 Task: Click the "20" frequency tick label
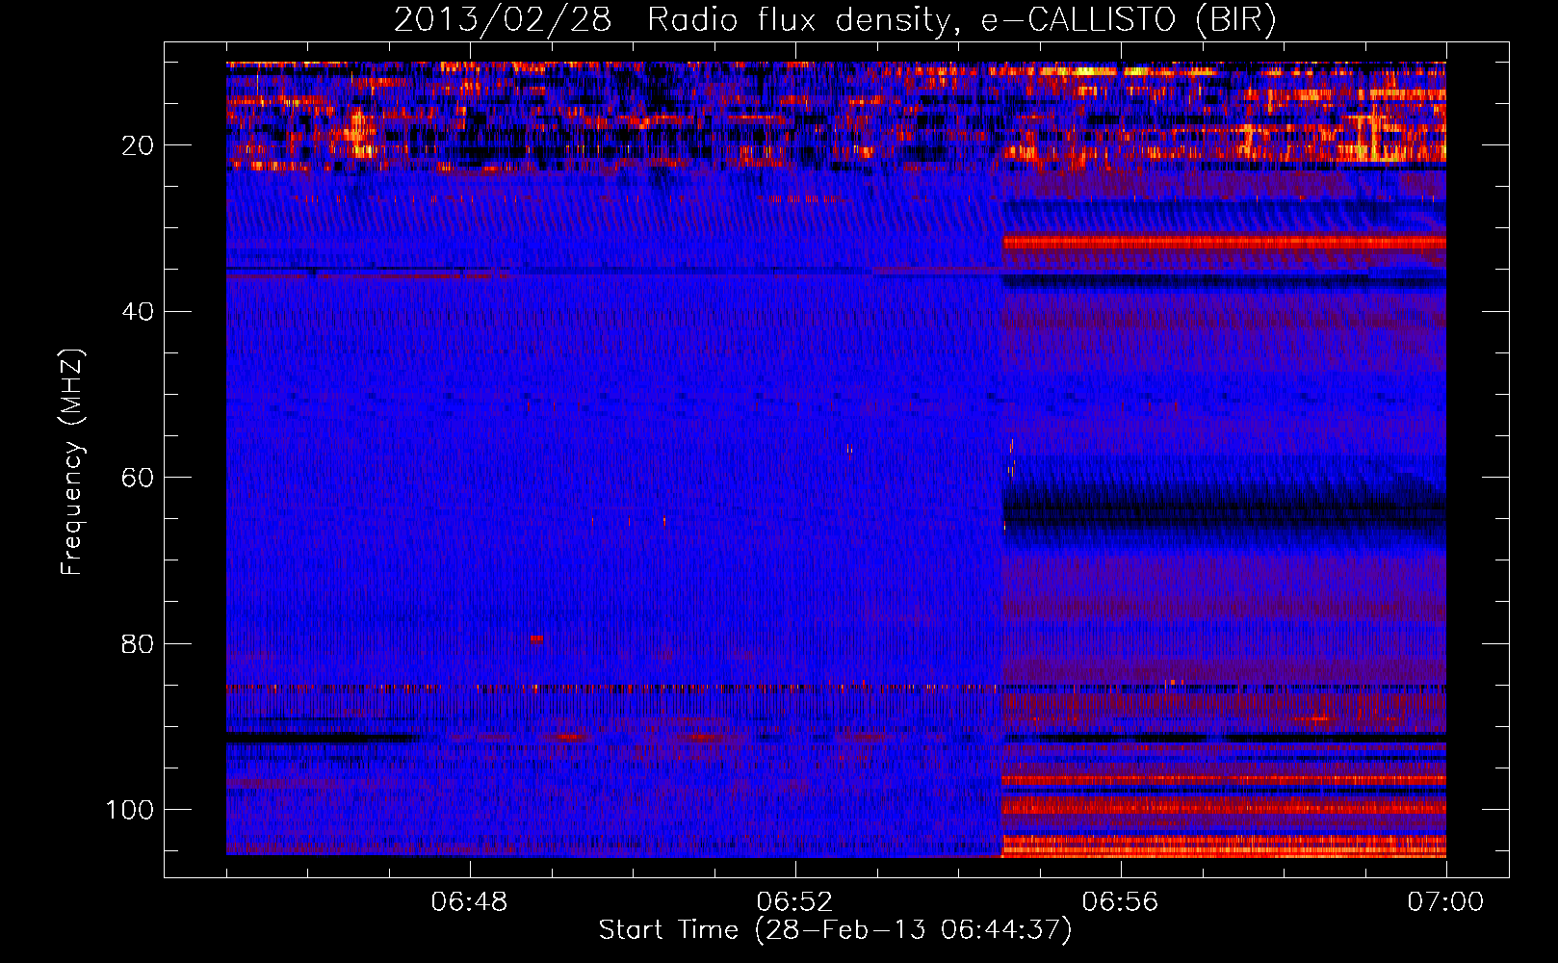[x=138, y=145]
